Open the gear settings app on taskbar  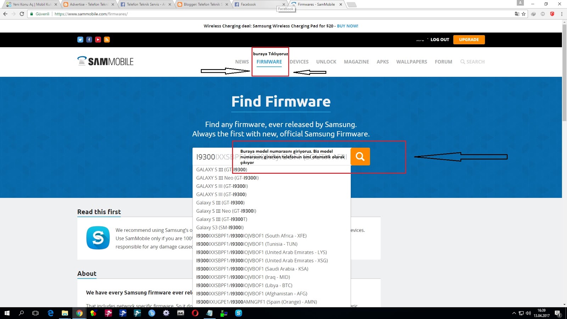coord(166,313)
